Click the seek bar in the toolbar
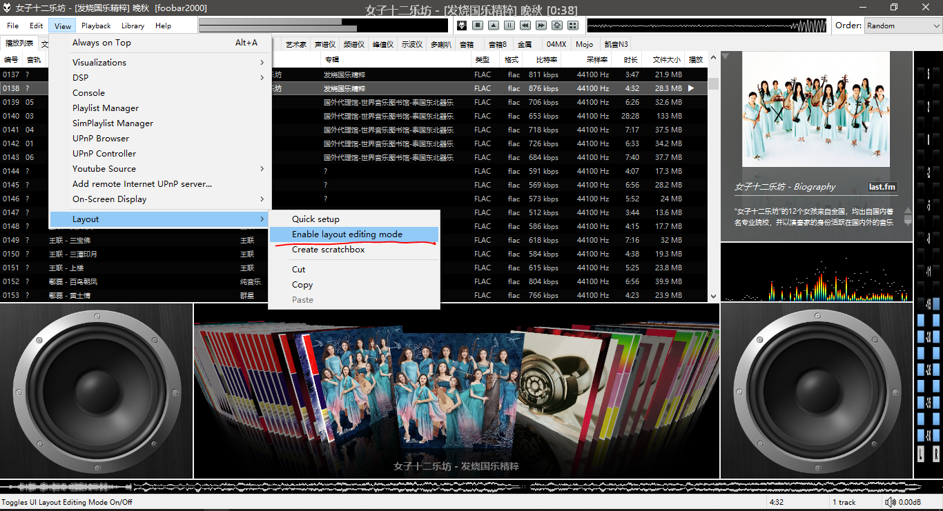 (x=323, y=26)
